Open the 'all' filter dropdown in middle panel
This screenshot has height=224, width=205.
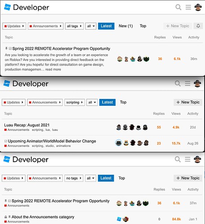(92, 102)
